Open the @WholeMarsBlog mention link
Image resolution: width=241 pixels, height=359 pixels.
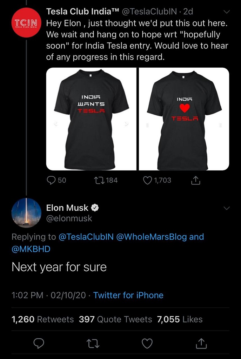pos(152,237)
